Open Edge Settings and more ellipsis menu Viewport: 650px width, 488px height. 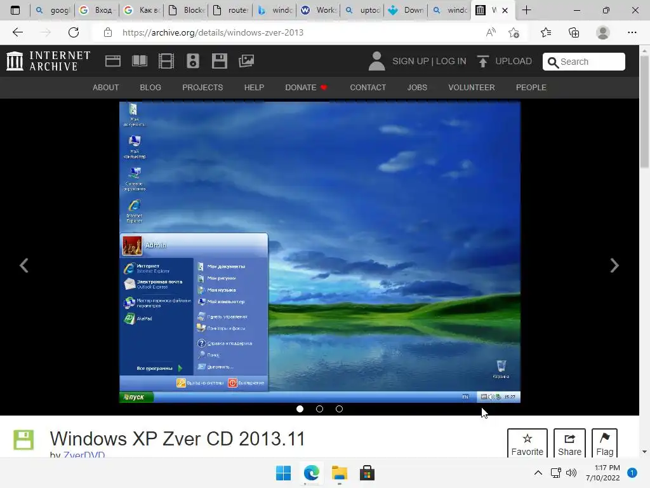[632, 32]
